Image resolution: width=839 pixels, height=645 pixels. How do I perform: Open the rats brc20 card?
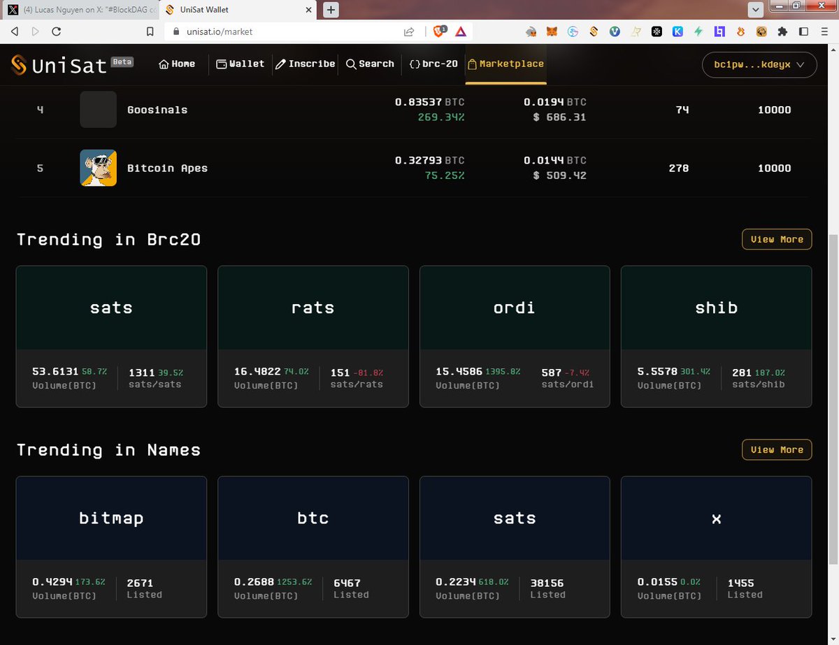(x=313, y=336)
